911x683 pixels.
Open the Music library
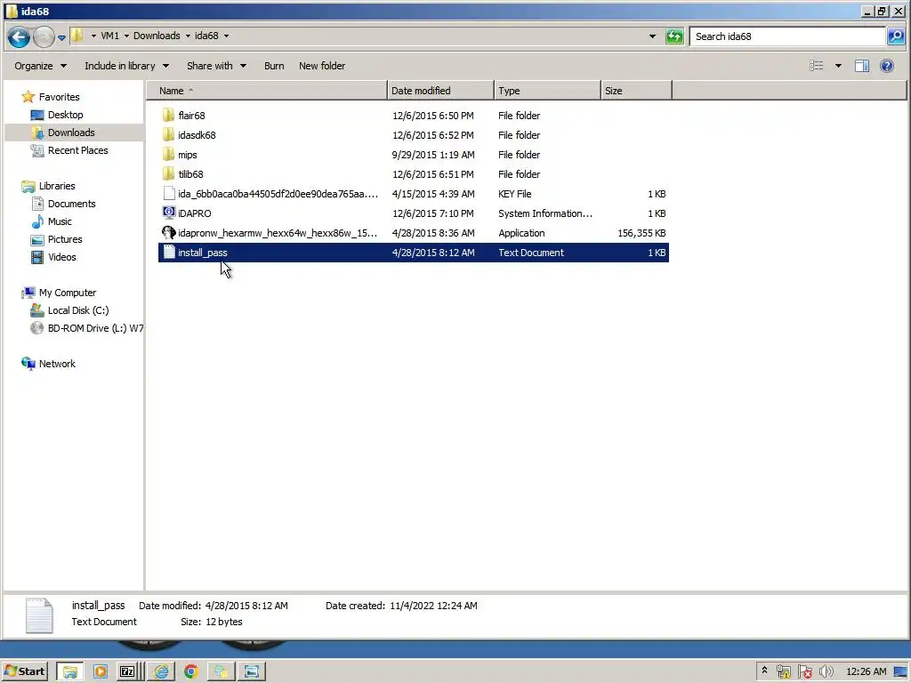pyautogui.click(x=60, y=221)
